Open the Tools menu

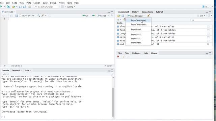pos(69,3)
